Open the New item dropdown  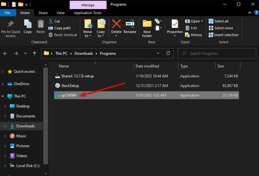158,21
